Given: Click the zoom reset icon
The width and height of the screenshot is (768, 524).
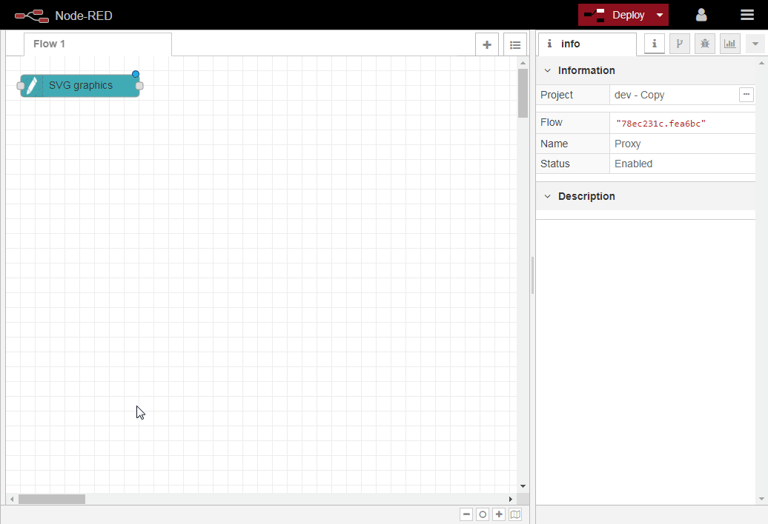Looking at the screenshot, I should tap(483, 514).
